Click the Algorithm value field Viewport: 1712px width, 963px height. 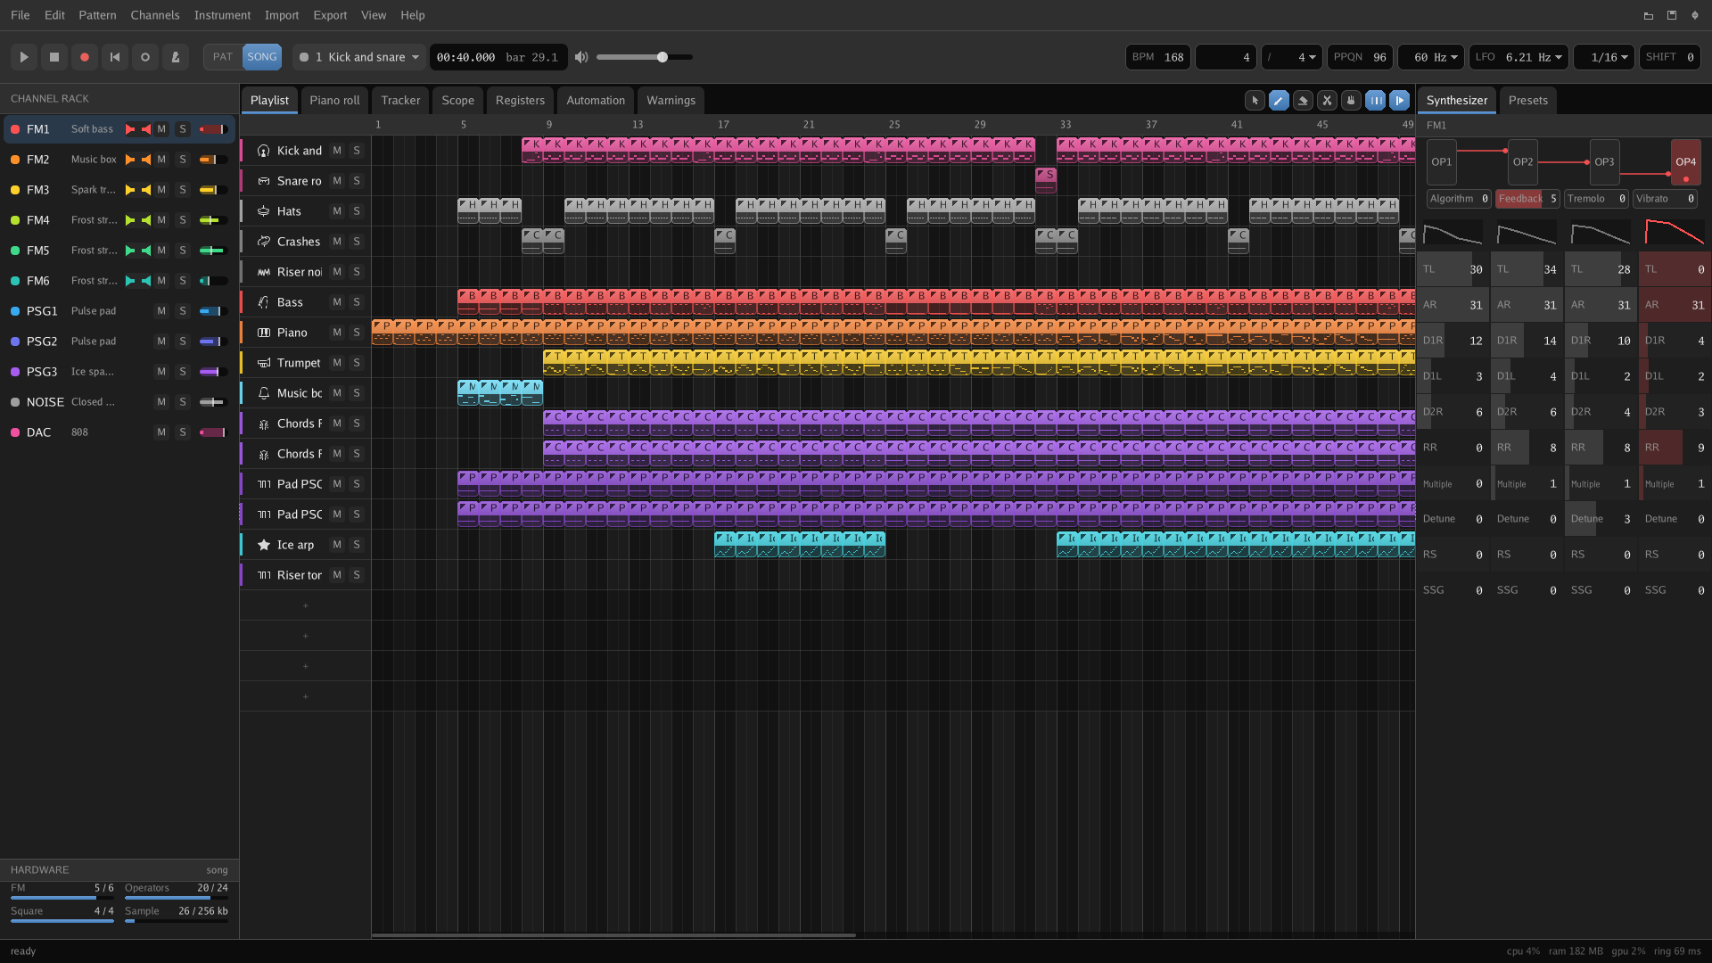click(1459, 199)
